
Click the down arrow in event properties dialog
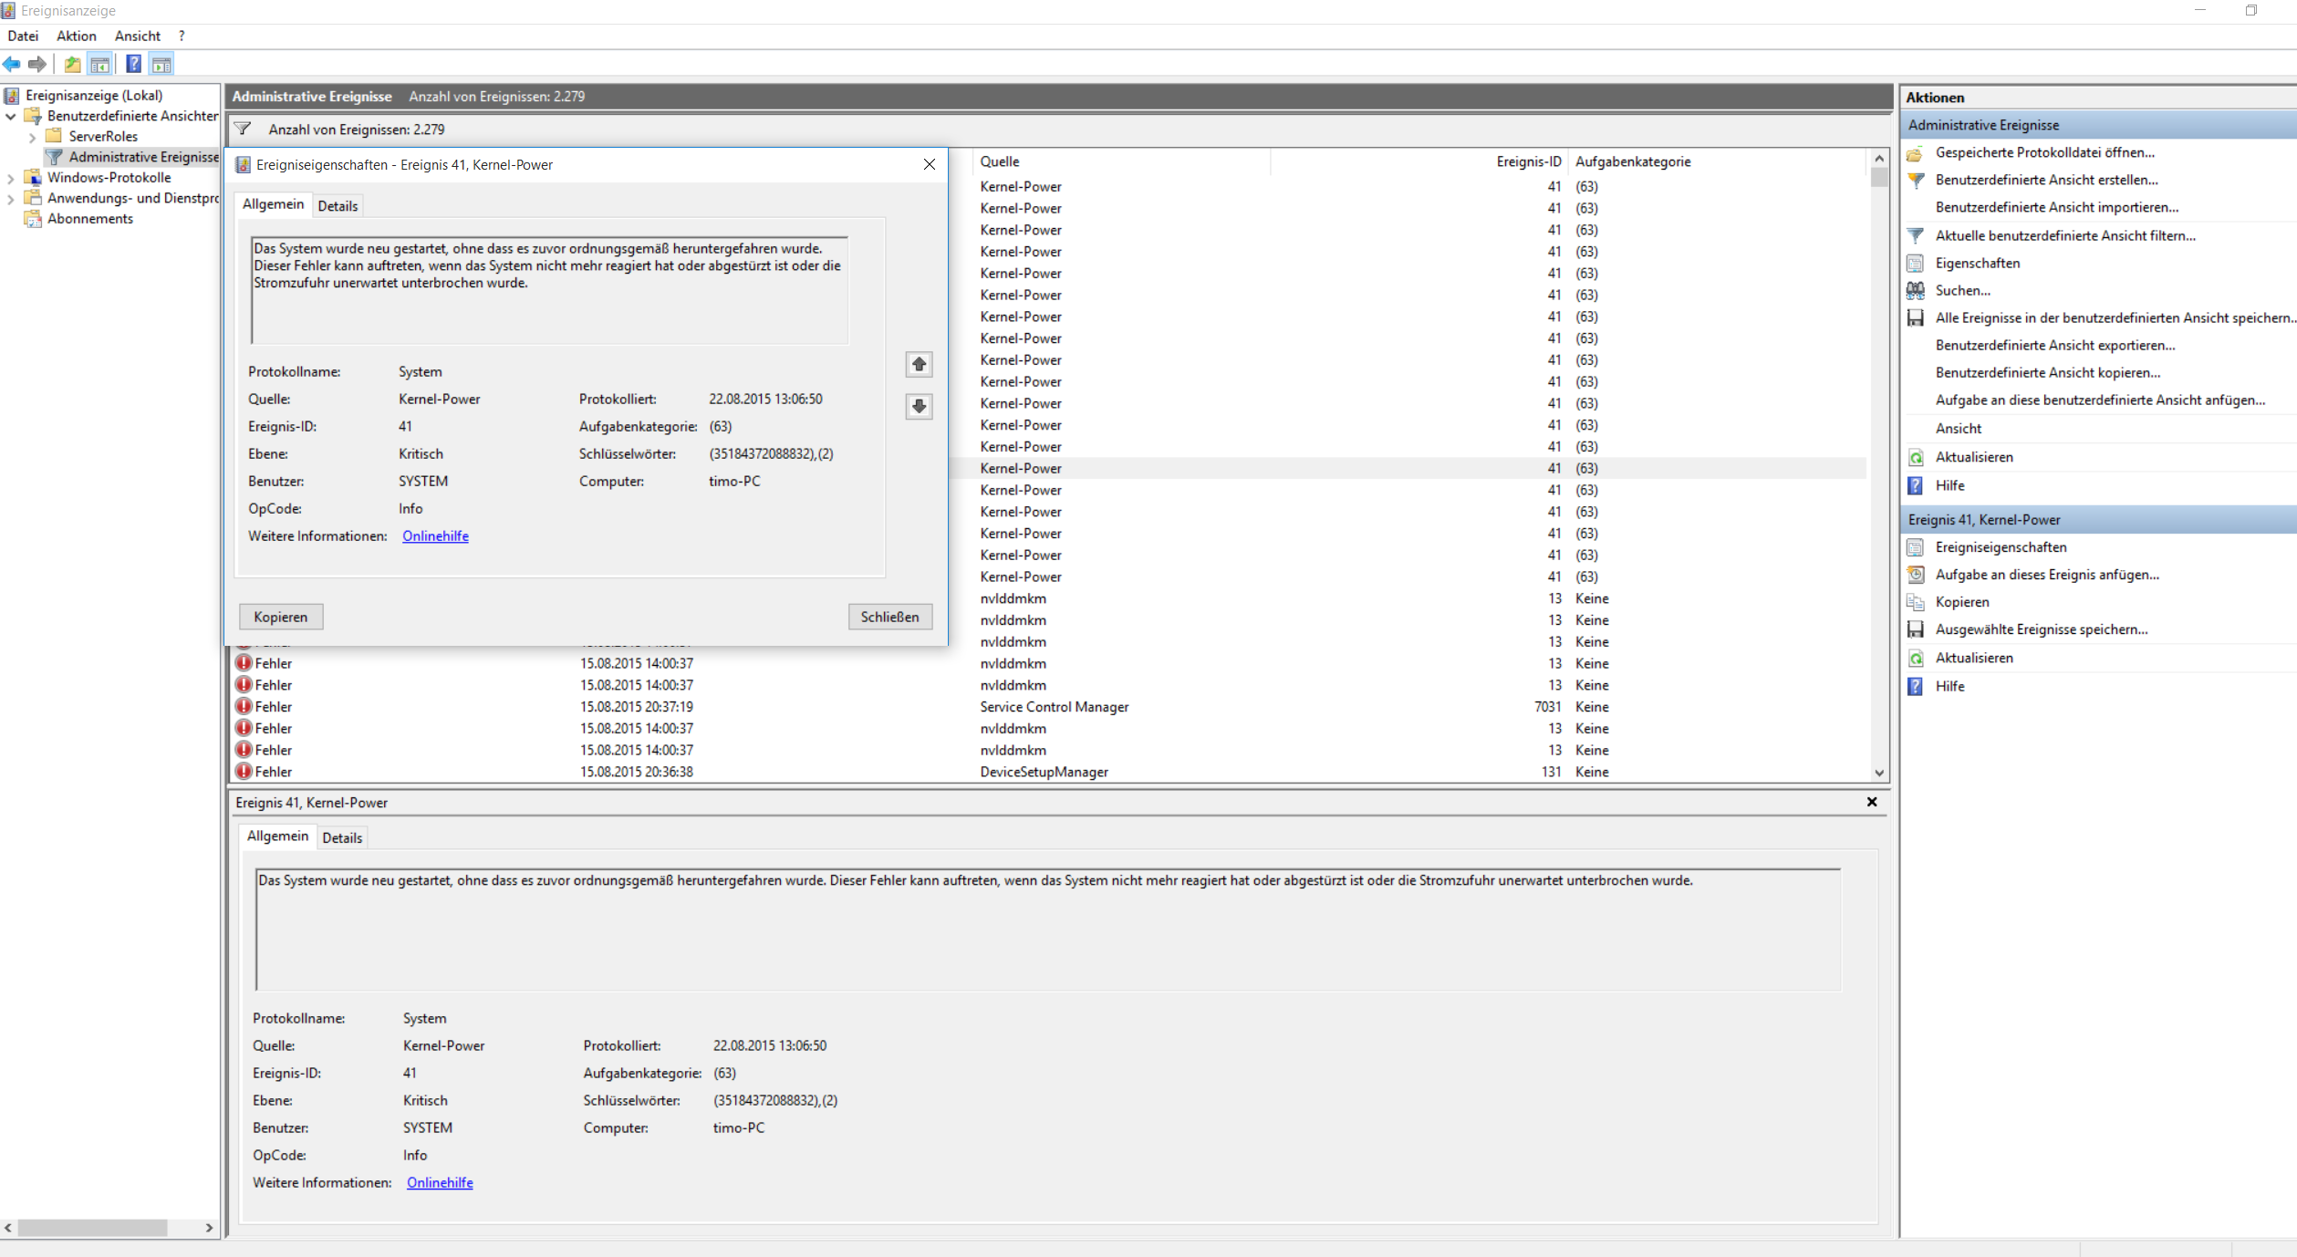pyautogui.click(x=919, y=406)
